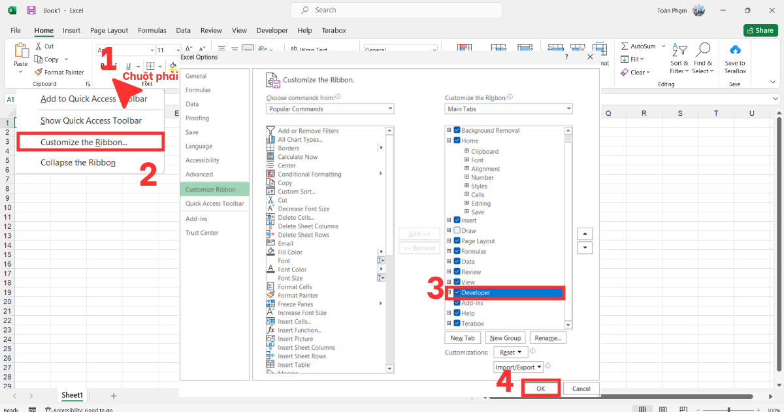Uncheck the Add-ins tab checkbox
Viewport: 784px width, 412px height.
tap(458, 303)
